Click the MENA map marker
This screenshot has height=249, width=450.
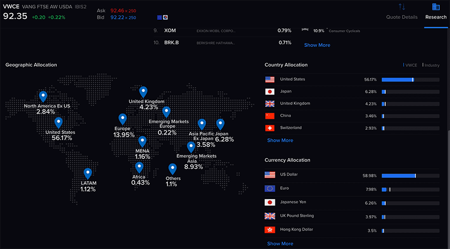(142, 142)
